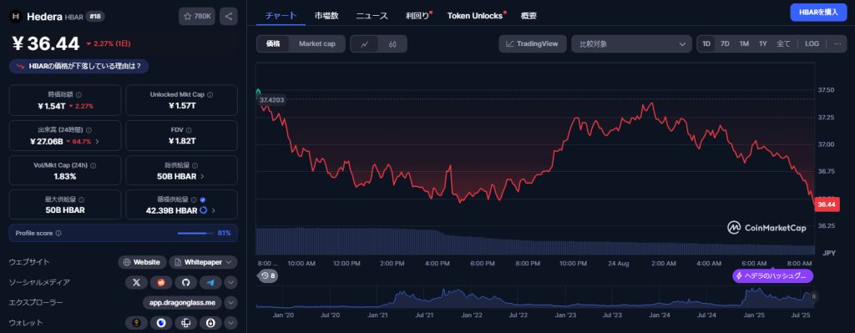Show info for 総供給量
Viewport: 855px width, 333px height.
pos(195,165)
